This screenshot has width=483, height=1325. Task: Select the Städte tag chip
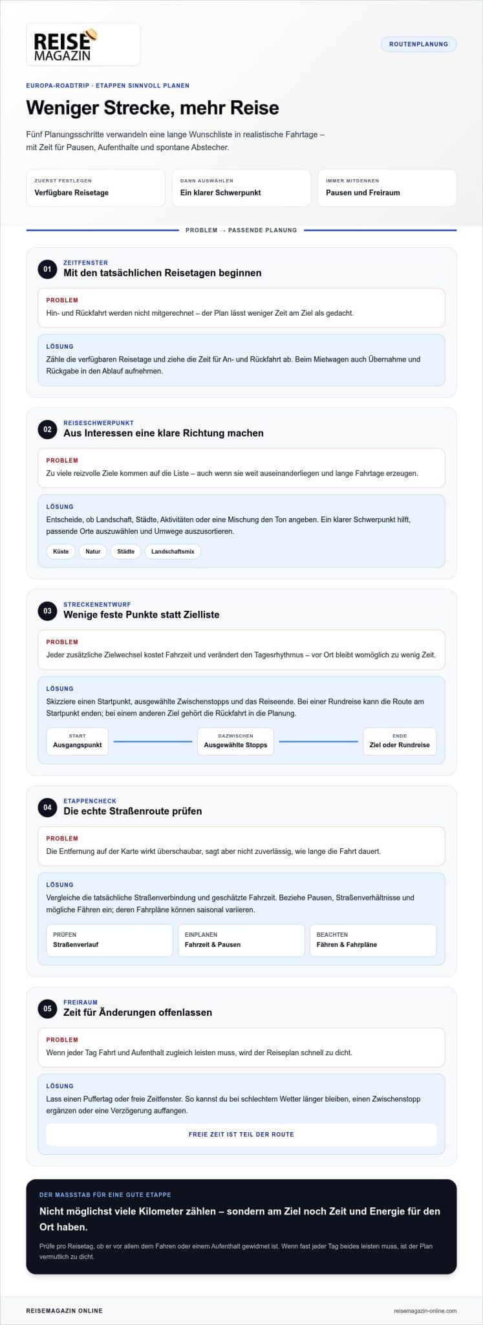pos(126,551)
